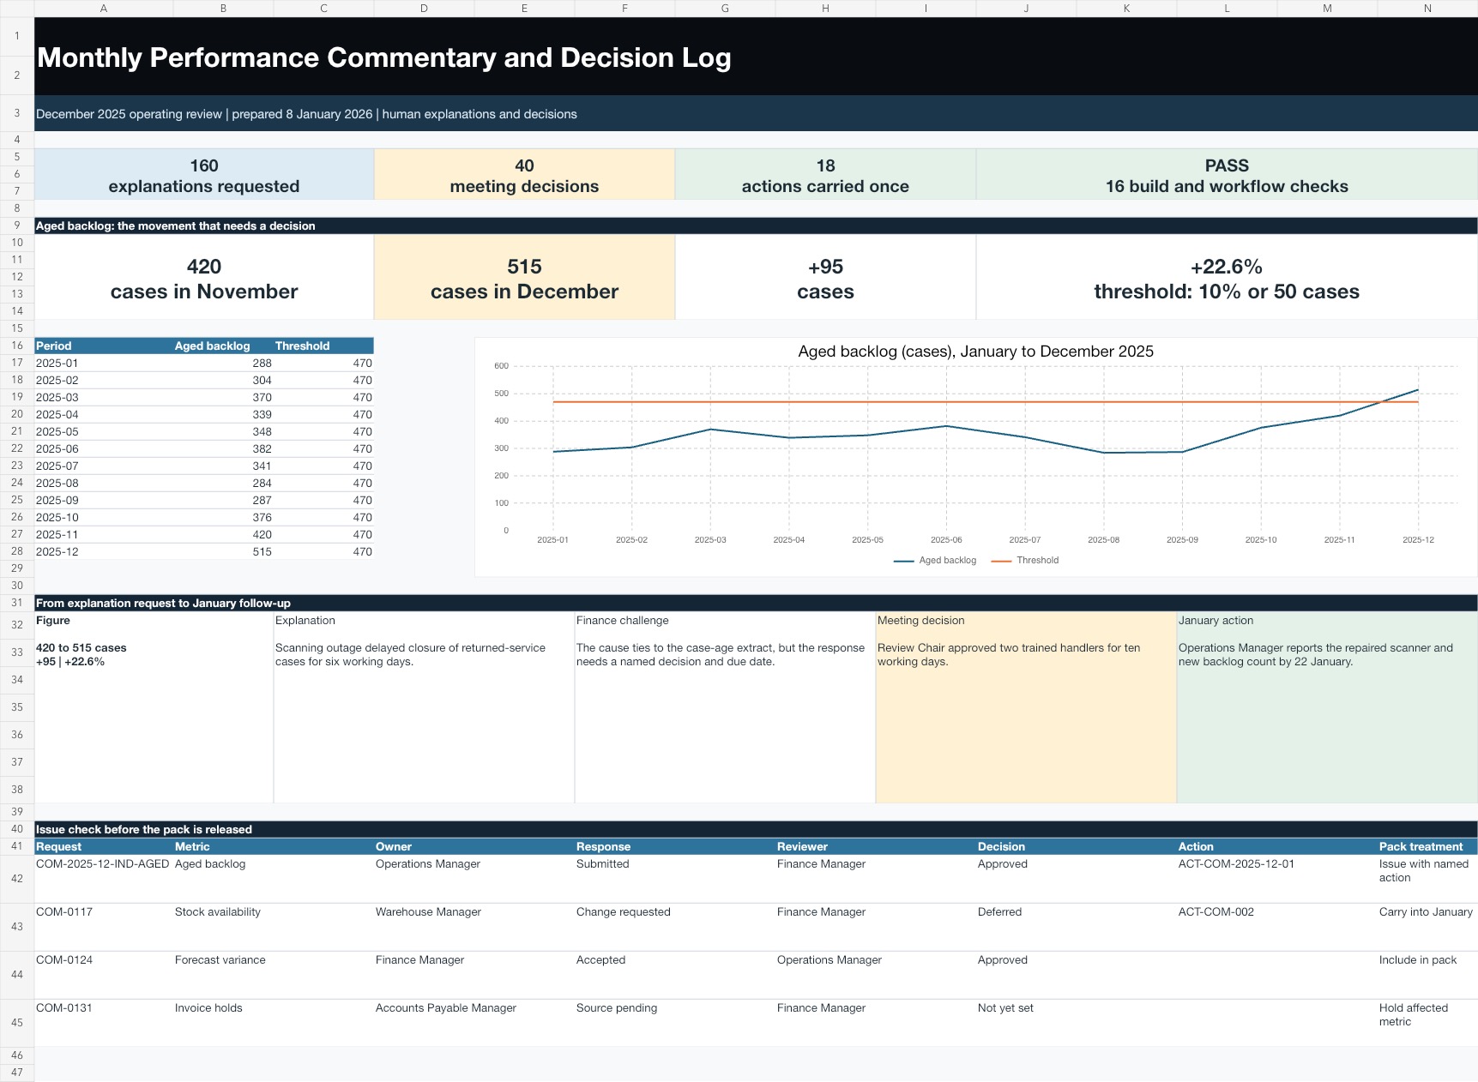The height and width of the screenshot is (1082, 1478).
Task: Click the 'Aged backlog' chart legend entry
Action: 935,560
